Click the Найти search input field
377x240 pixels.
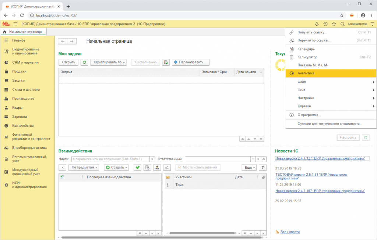point(110,159)
